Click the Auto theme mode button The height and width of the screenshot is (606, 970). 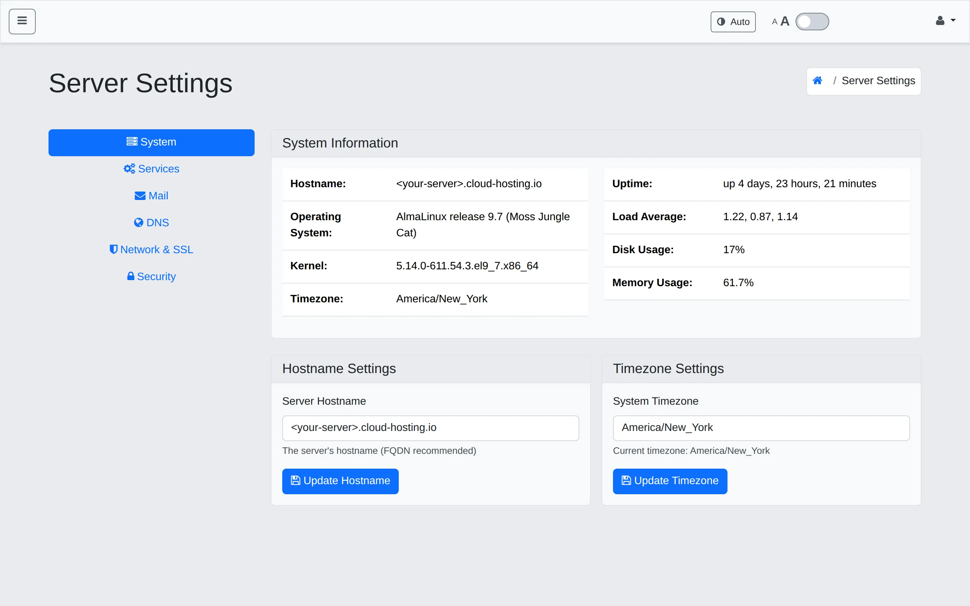(x=733, y=22)
